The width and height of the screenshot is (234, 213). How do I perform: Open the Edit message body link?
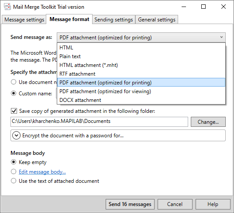point(42,172)
